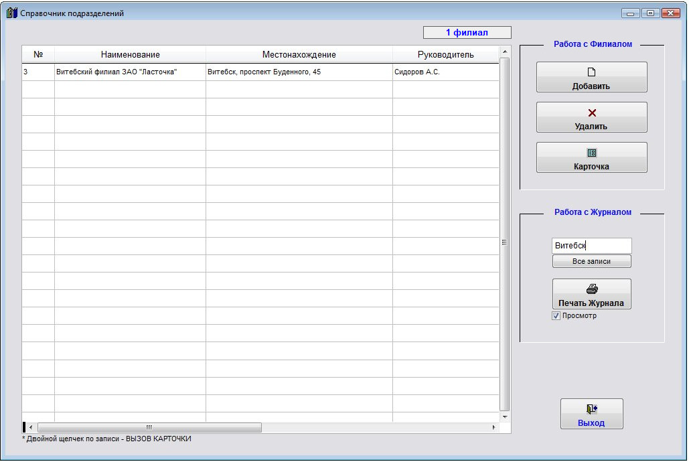689x462 pixels.
Task: Sort by the Наименование column header
Action: 130,55
